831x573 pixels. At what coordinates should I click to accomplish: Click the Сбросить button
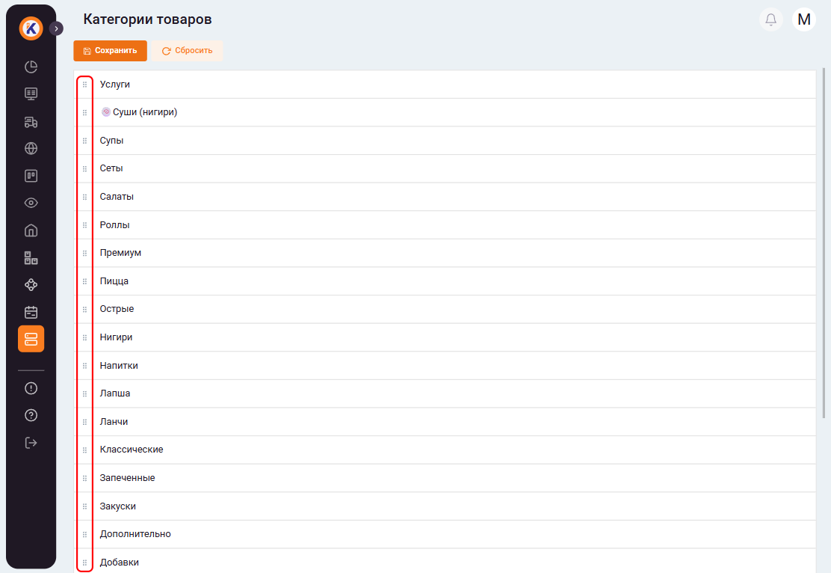(x=188, y=51)
